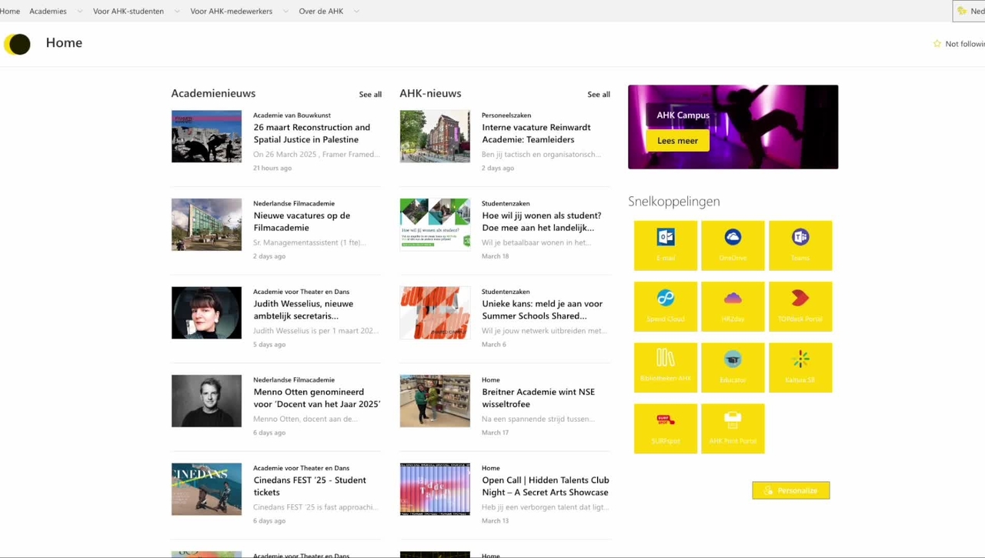Click the Judith Wesselius portrait thumbnail
This screenshot has width=985, height=558.
[206, 312]
